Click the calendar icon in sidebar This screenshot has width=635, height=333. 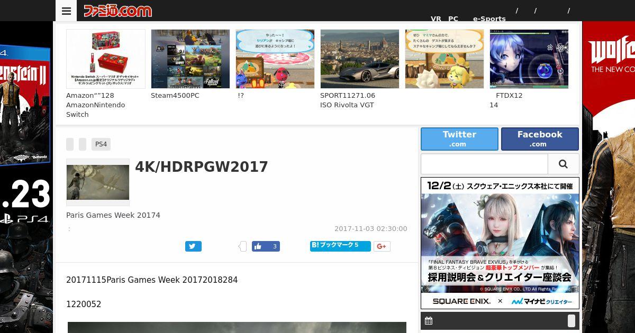tap(429, 321)
